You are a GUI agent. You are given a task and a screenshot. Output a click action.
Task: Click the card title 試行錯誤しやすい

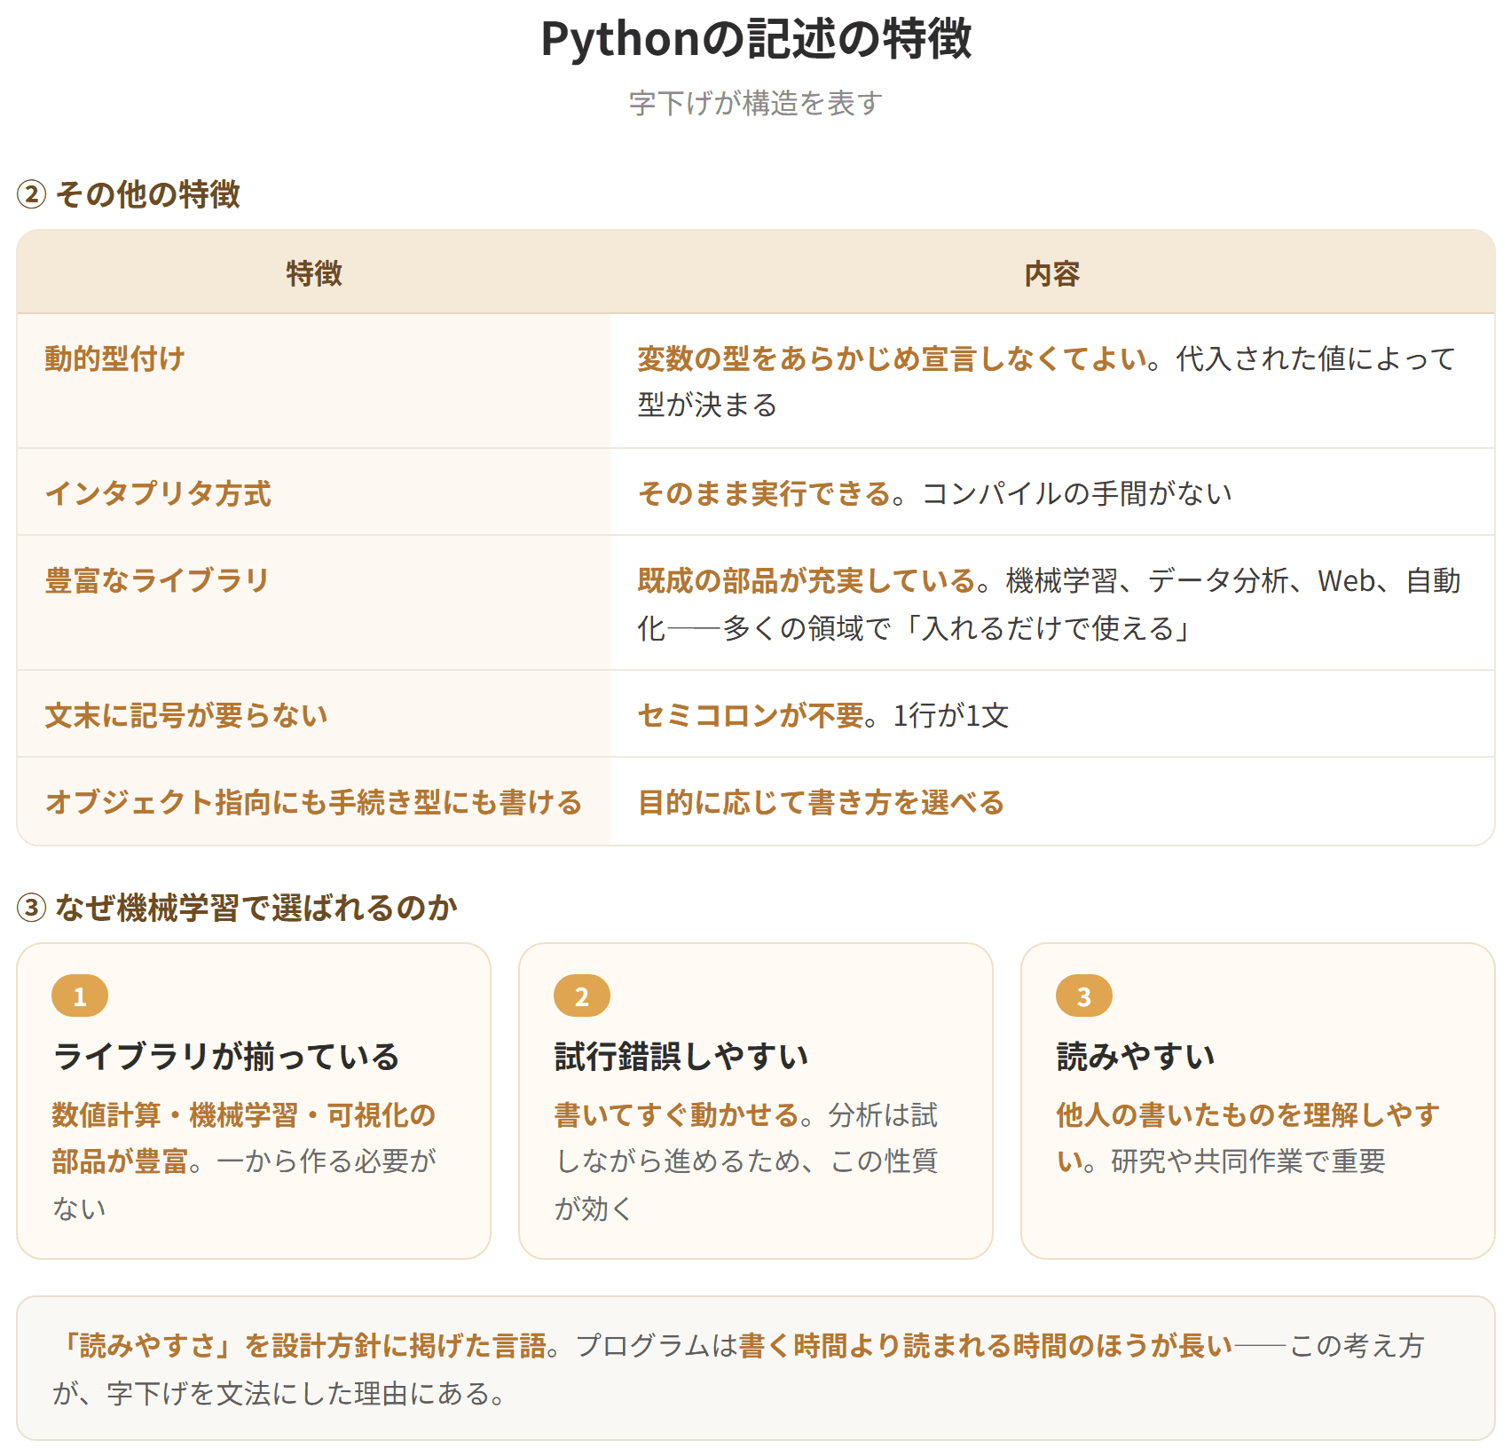681,1056
